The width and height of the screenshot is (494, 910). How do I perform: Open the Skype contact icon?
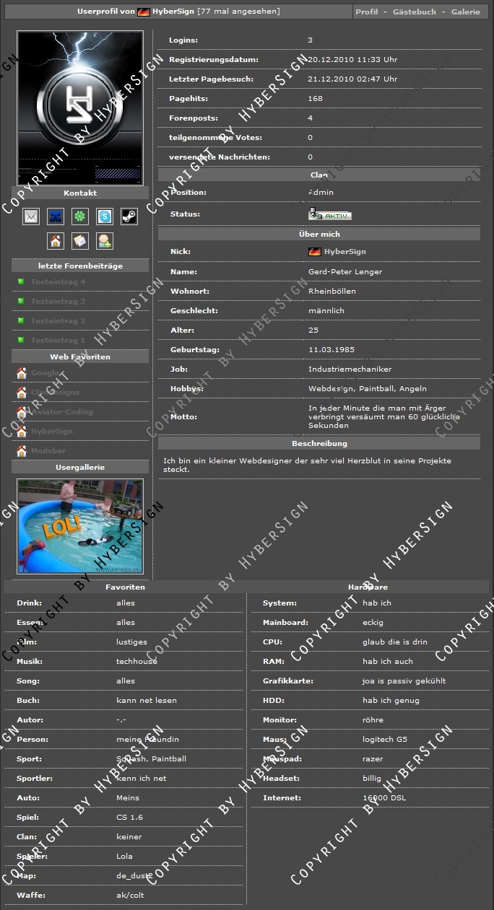point(105,216)
